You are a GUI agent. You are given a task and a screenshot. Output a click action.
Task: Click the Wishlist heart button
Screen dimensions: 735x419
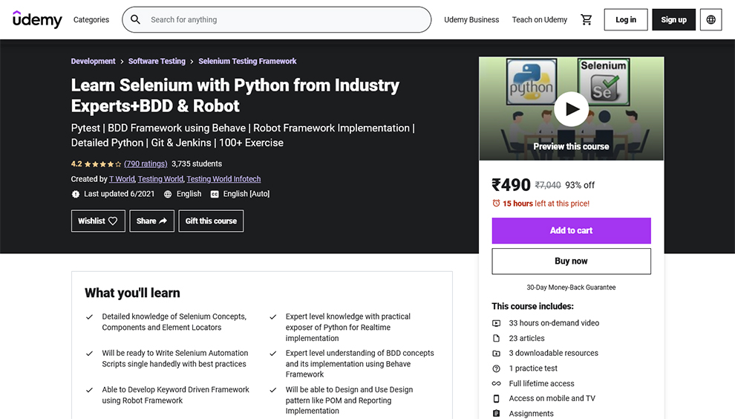[98, 221]
